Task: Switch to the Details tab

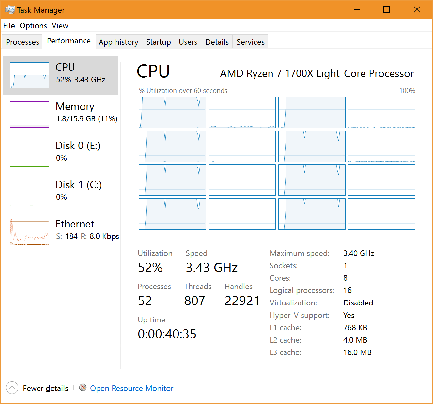Action: pos(217,42)
